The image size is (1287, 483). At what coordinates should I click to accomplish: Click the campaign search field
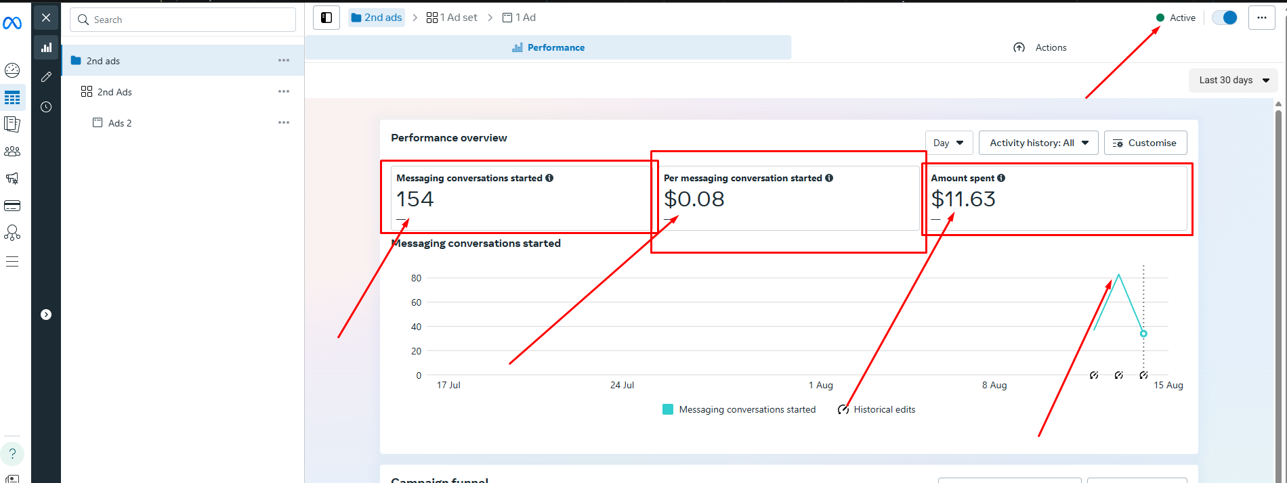[183, 20]
